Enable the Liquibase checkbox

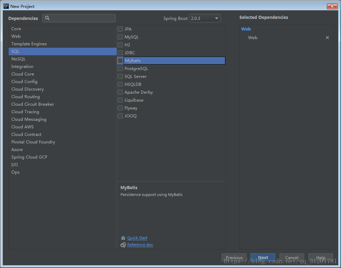[120, 100]
